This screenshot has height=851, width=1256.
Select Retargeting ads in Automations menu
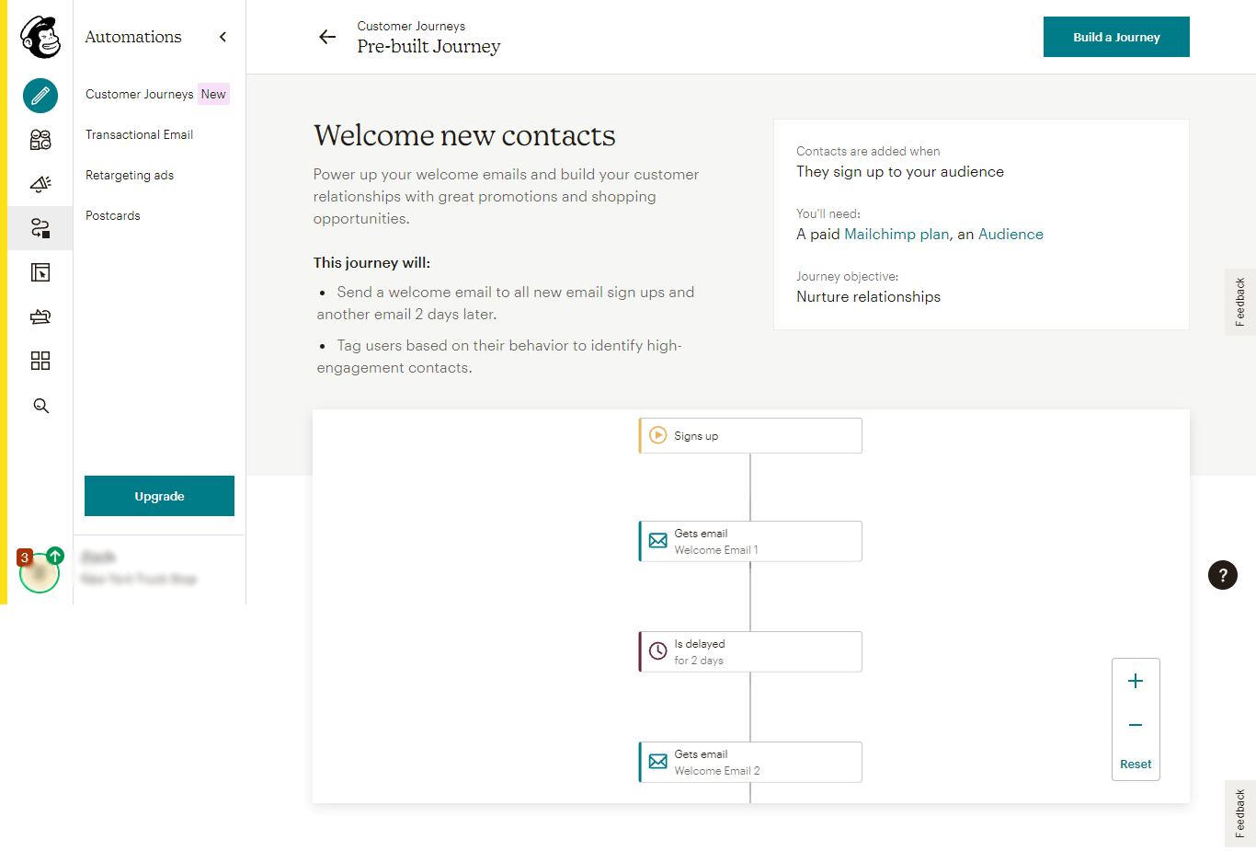click(130, 175)
